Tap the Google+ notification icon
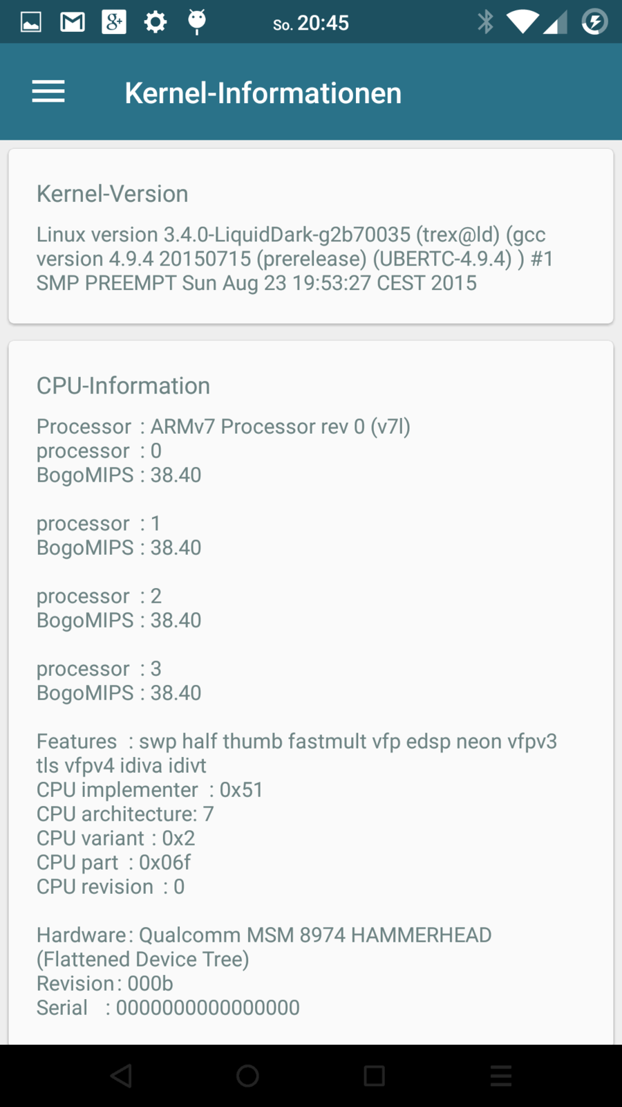This screenshot has height=1107, width=622. click(114, 22)
